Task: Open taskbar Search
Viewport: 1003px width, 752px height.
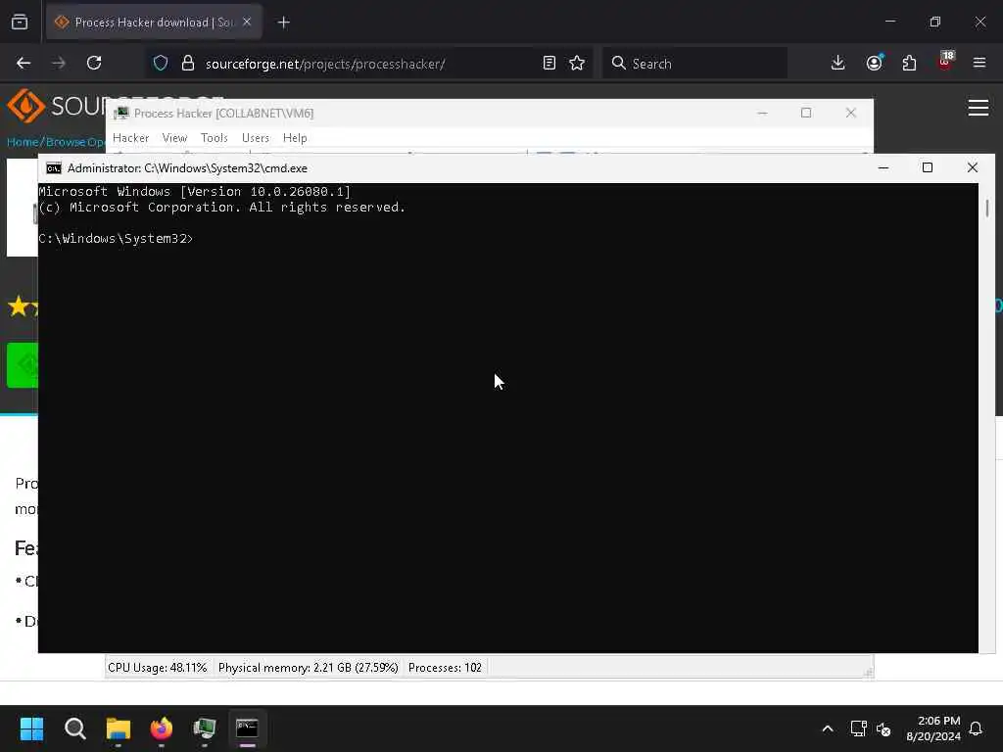Action: (x=74, y=728)
